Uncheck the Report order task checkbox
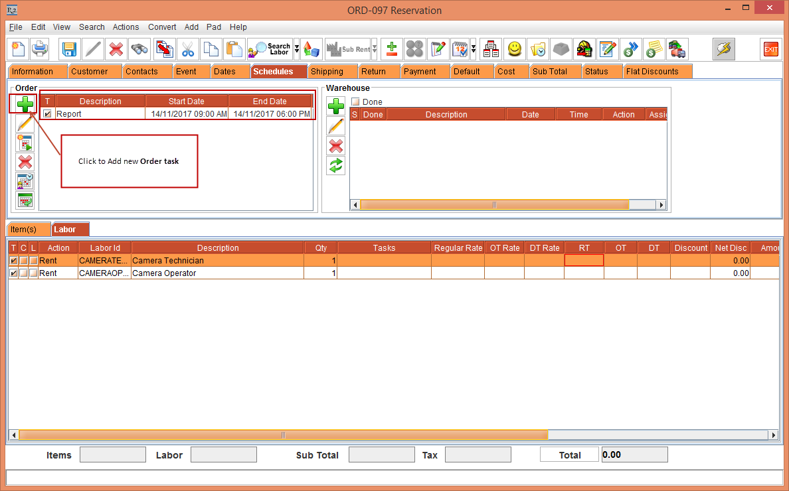The image size is (789, 491). click(x=45, y=113)
